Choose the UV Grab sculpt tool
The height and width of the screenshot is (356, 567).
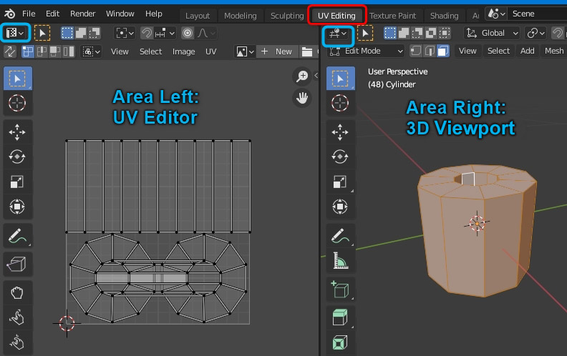click(17, 293)
